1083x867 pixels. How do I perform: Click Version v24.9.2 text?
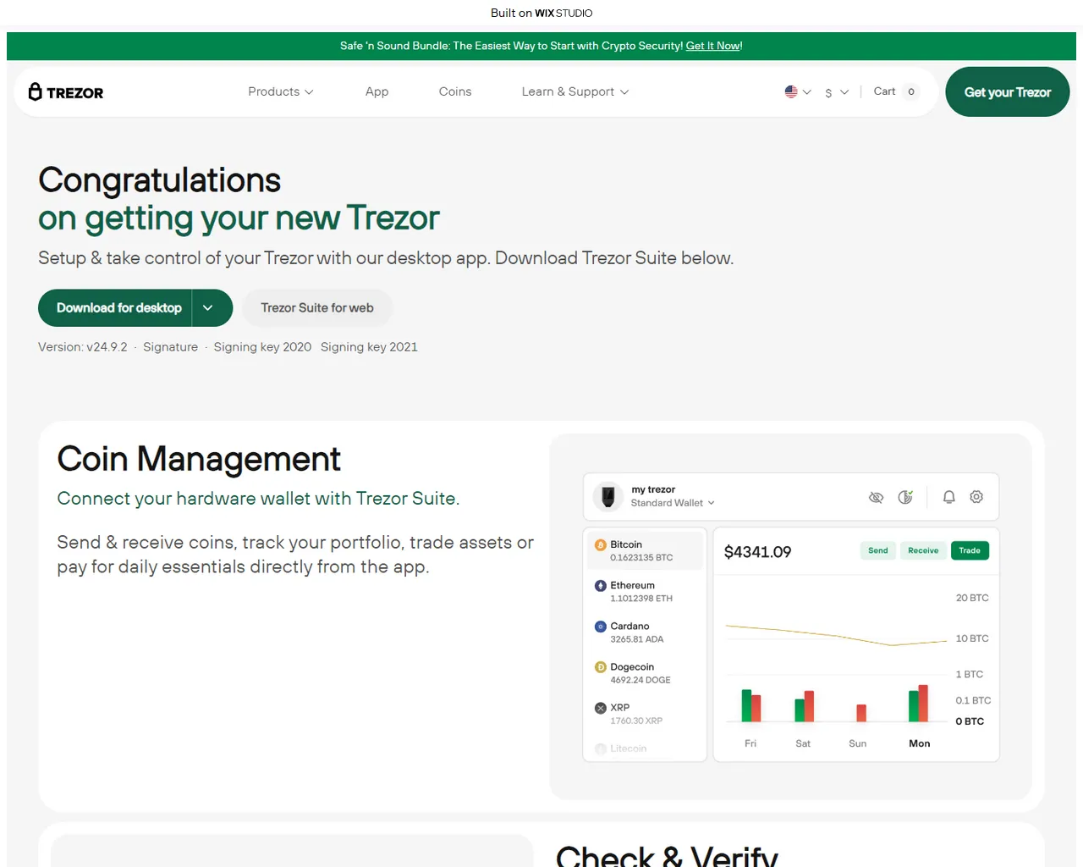pyautogui.click(x=83, y=347)
